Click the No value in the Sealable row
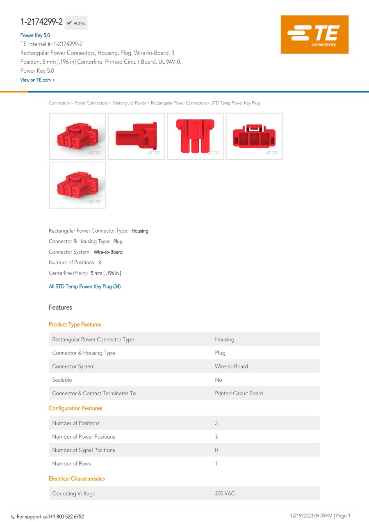This screenshot has width=369, height=522. [219, 380]
